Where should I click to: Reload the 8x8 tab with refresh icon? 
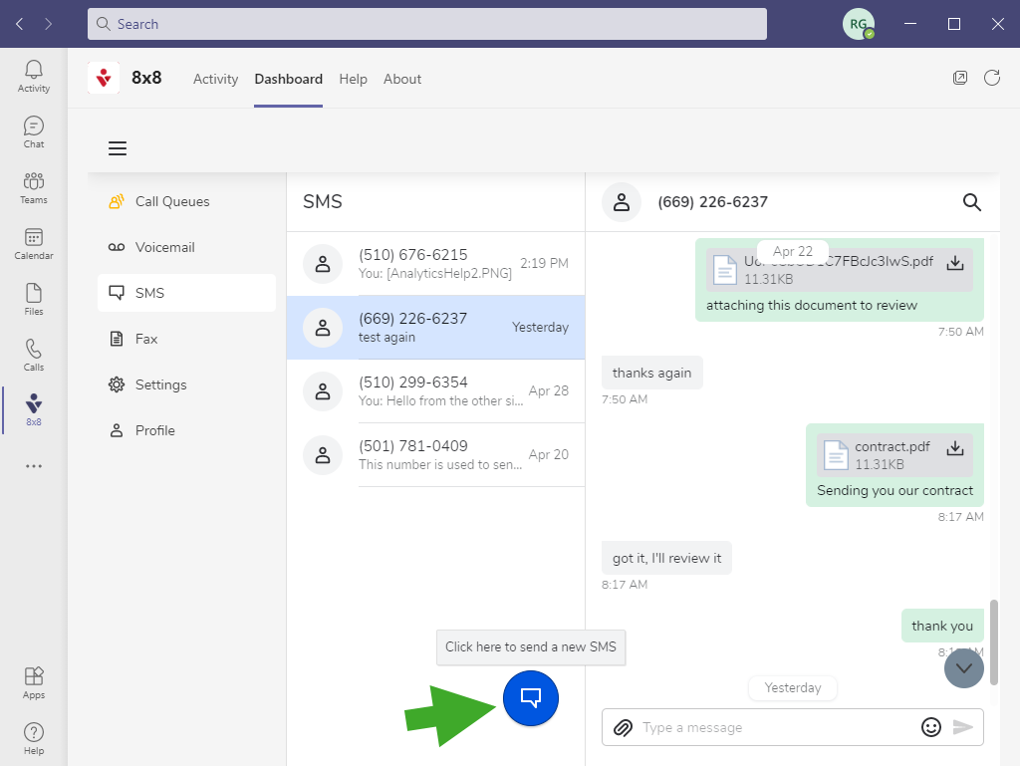[x=992, y=78]
